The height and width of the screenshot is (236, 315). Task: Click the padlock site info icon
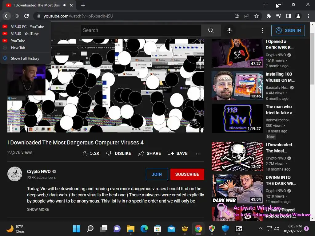click(39, 16)
